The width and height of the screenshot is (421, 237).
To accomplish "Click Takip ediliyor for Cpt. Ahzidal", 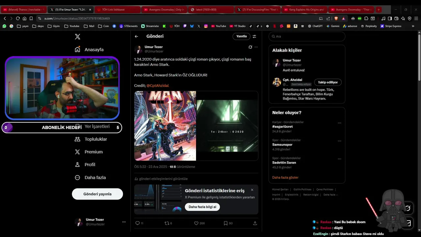I will point(328,82).
